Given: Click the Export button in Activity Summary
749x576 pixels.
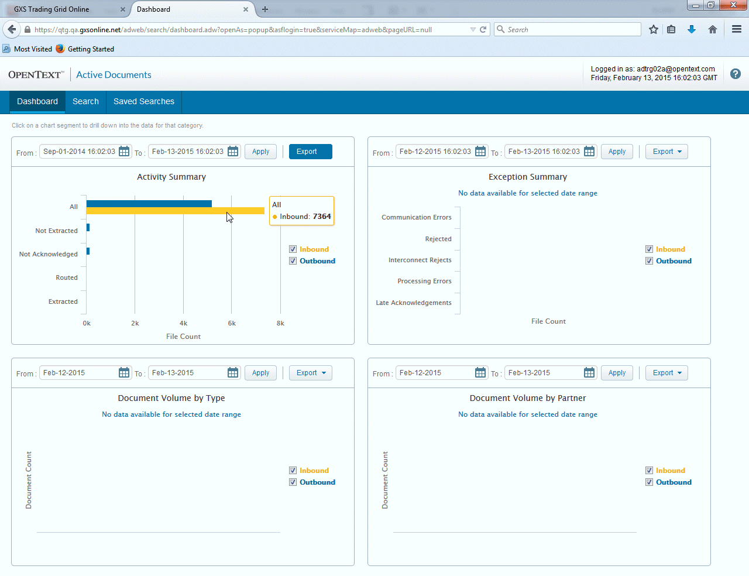Looking at the screenshot, I should tap(310, 152).
